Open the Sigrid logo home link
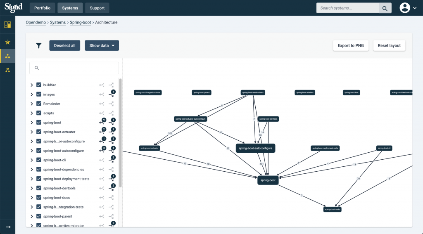Viewport: 423px width, 234px height. [x=14, y=7]
